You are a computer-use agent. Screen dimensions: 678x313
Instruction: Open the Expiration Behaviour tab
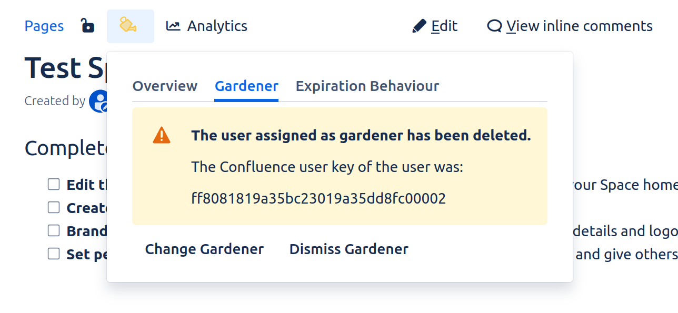point(366,86)
